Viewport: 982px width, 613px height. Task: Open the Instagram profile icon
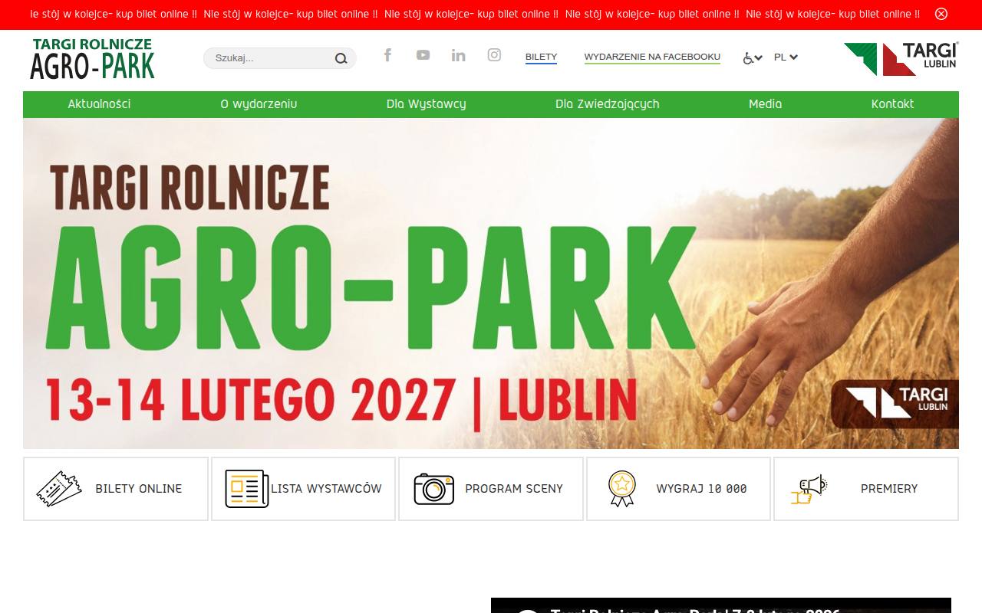[494, 54]
